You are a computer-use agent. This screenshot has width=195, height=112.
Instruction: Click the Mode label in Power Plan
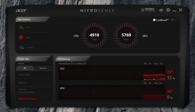[21, 64]
